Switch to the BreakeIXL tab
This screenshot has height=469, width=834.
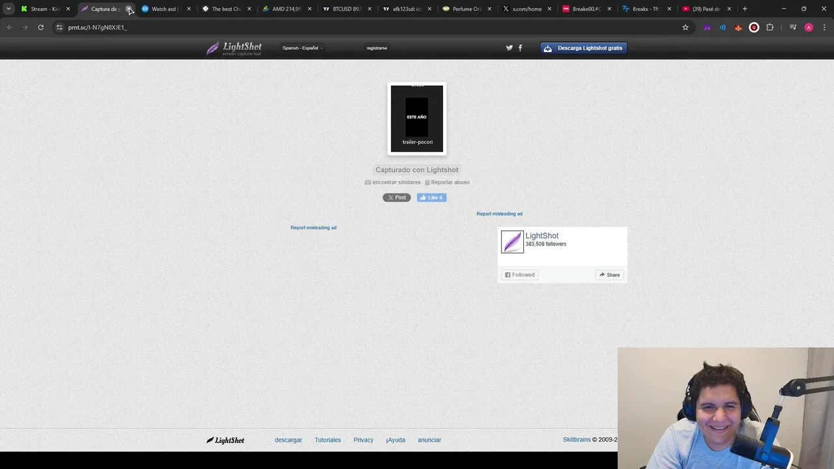(586, 9)
